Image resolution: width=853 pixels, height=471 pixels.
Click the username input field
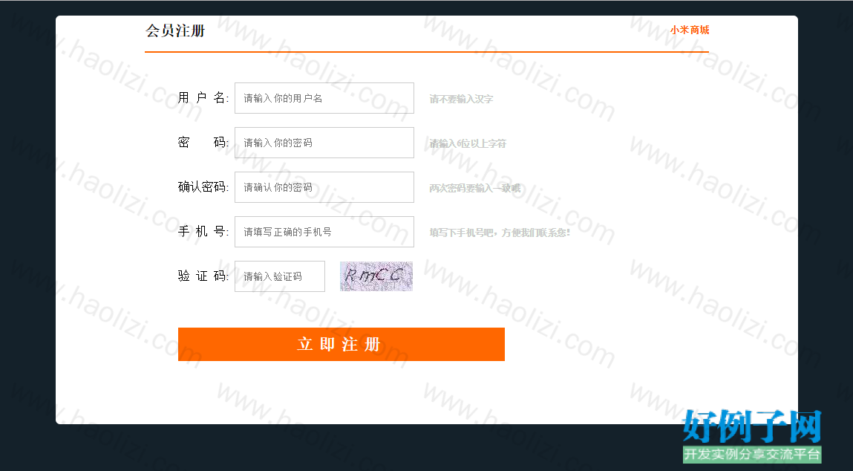(x=324, y=98)
